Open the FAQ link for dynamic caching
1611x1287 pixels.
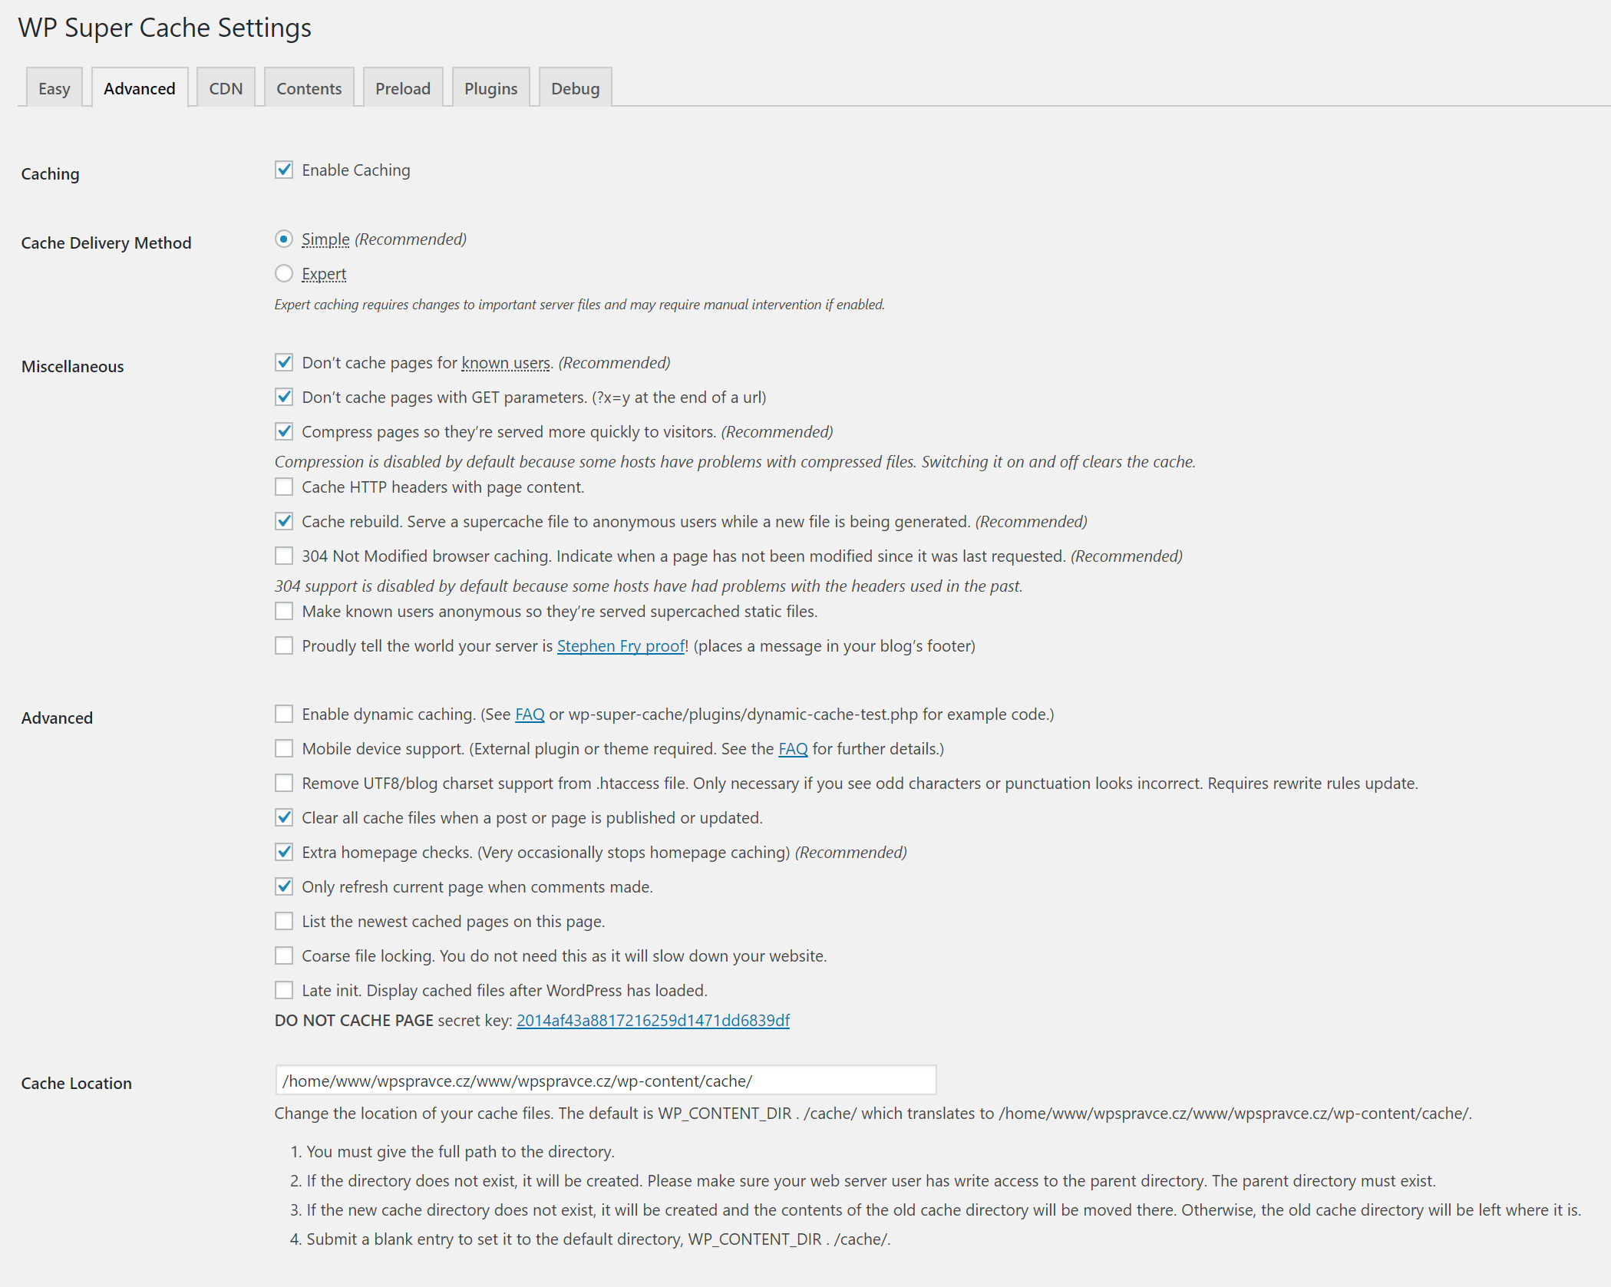[x=530, y=714]
